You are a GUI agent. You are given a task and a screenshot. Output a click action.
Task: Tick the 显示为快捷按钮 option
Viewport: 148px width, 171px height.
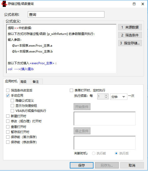[12, 106]
